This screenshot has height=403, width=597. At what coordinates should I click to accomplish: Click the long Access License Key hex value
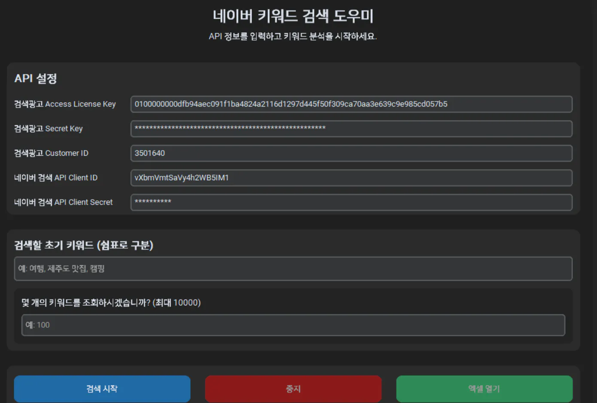click(290, 104)
